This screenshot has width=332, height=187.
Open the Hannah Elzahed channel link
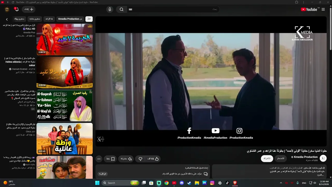24,69
